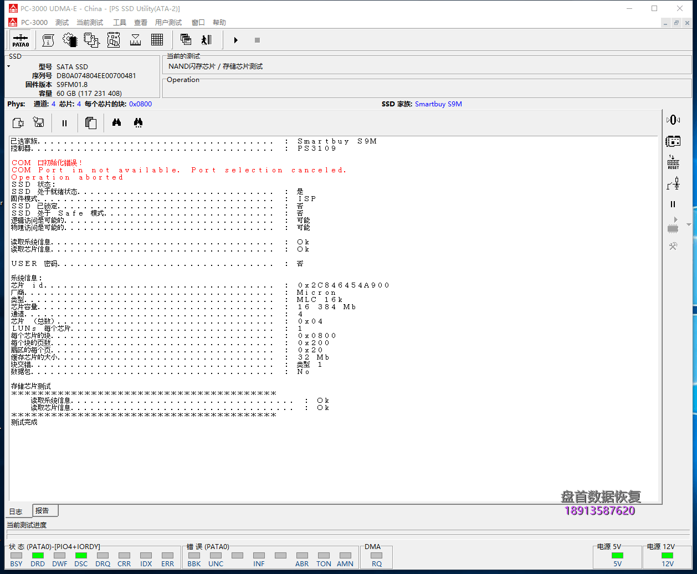The height and width of the screenshot is (574, 697).
Task: Click the 5V power indicator
Action: [617, 555]
